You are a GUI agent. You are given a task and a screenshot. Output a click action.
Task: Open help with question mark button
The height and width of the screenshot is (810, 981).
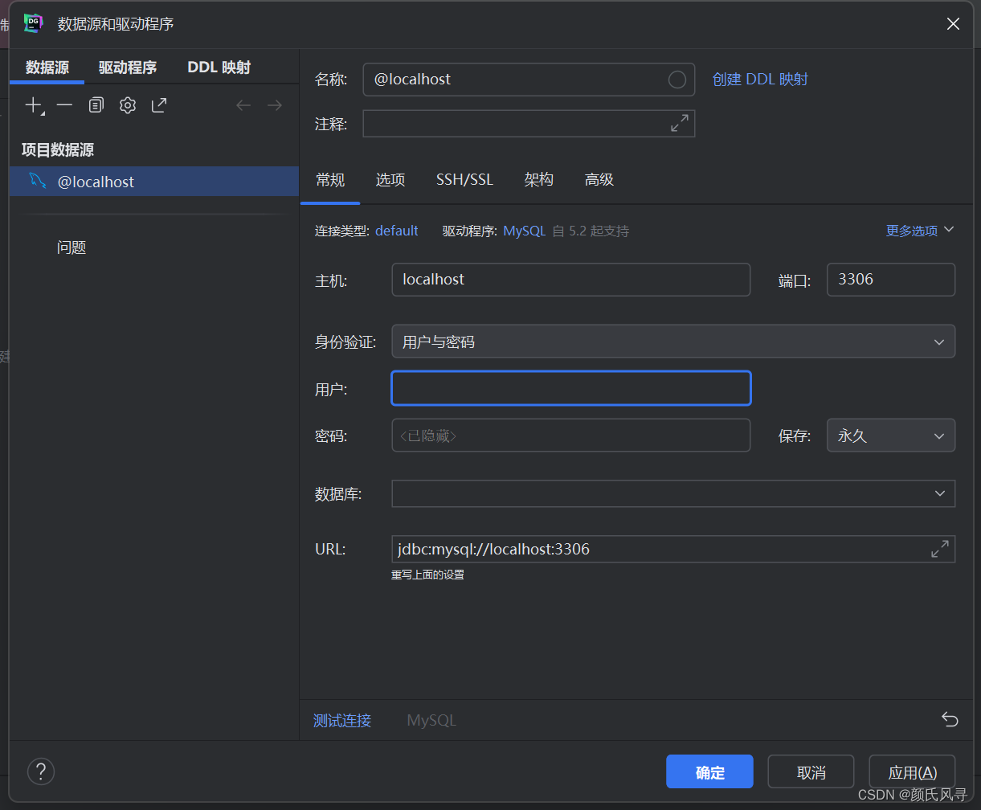tap(41, 771)
